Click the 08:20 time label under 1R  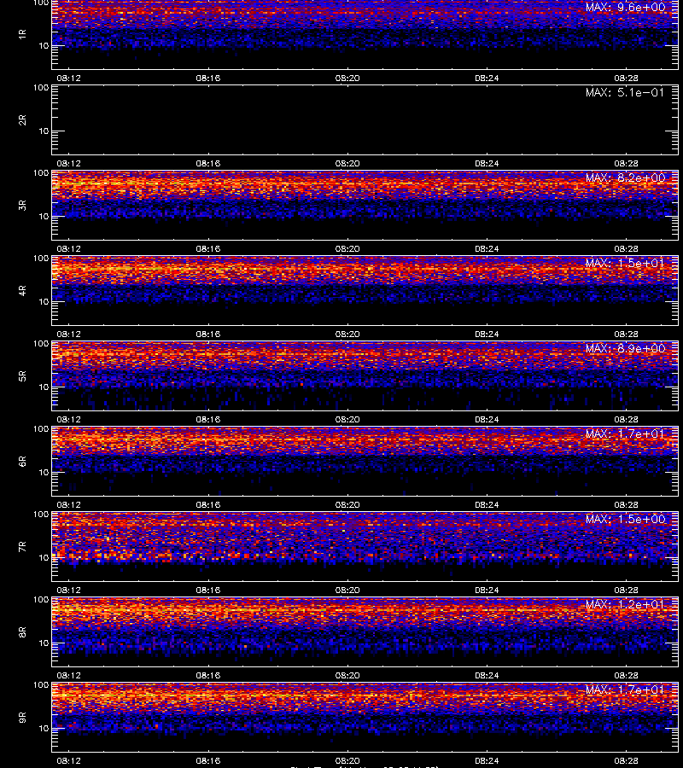(x=347, y=78)
